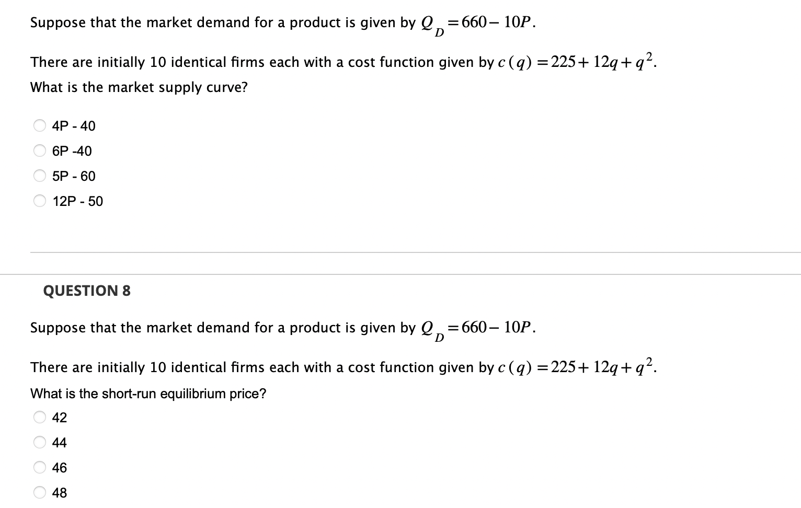Image resolution: width=801 pixels, height=508 pixels.
Task: Select answer "44" for Question 8
Action: [39, 442]
